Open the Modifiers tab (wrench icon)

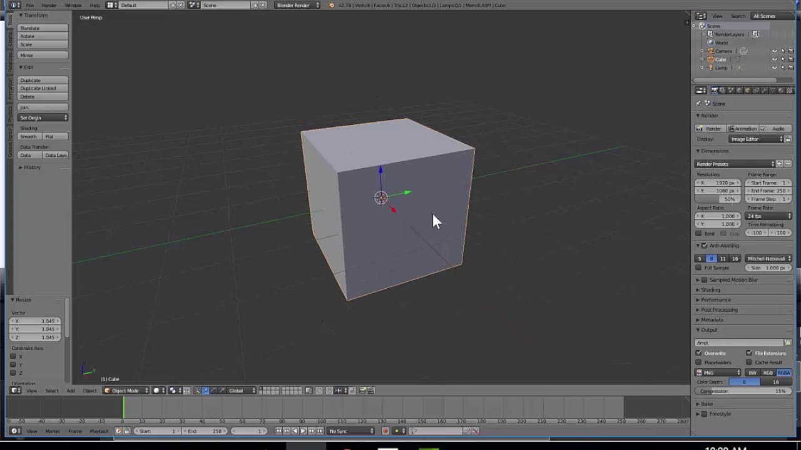(763, 90)
